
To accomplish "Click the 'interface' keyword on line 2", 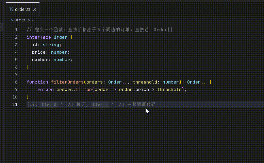I will pyautogui.click(x=39, y=37).
